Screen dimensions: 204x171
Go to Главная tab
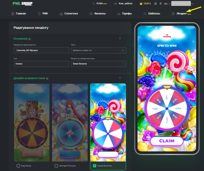19,13
